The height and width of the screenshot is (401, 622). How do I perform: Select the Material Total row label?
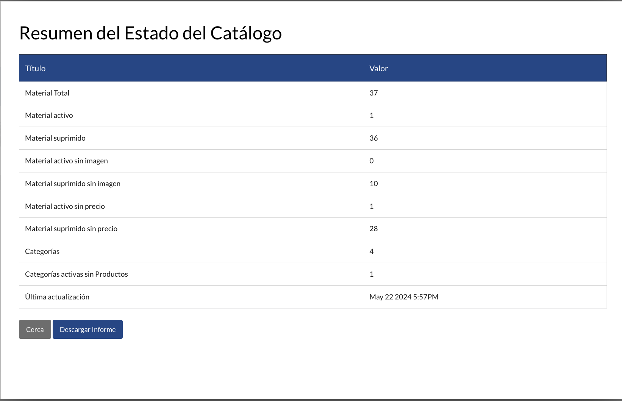coord(47,93)
